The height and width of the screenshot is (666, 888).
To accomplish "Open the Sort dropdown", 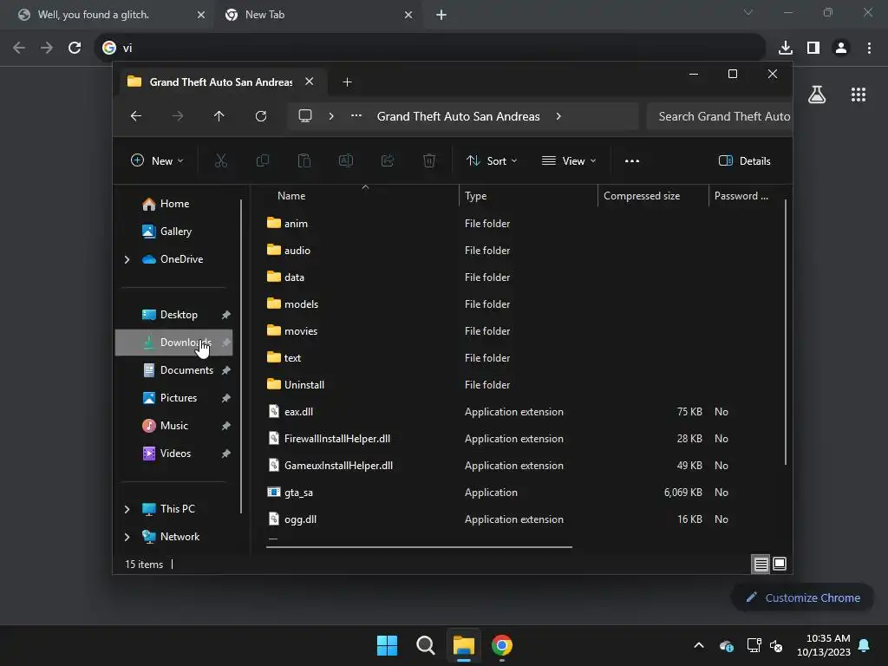I will 492,160.
